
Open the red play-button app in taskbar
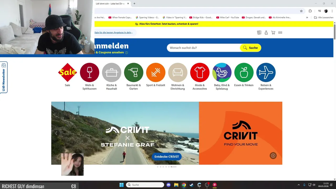215,185
